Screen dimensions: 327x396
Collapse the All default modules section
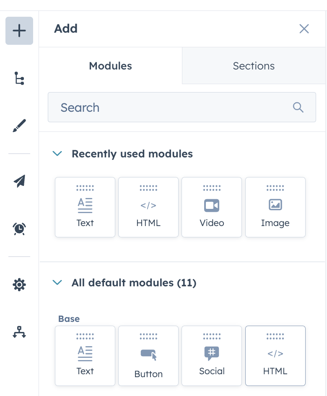tap(57, 283)
